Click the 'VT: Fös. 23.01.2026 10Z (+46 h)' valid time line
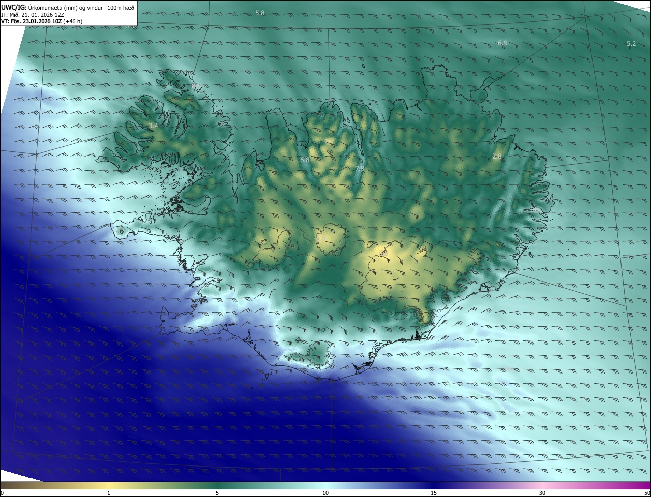Screen dimensions: 651x497 point(43,22)
